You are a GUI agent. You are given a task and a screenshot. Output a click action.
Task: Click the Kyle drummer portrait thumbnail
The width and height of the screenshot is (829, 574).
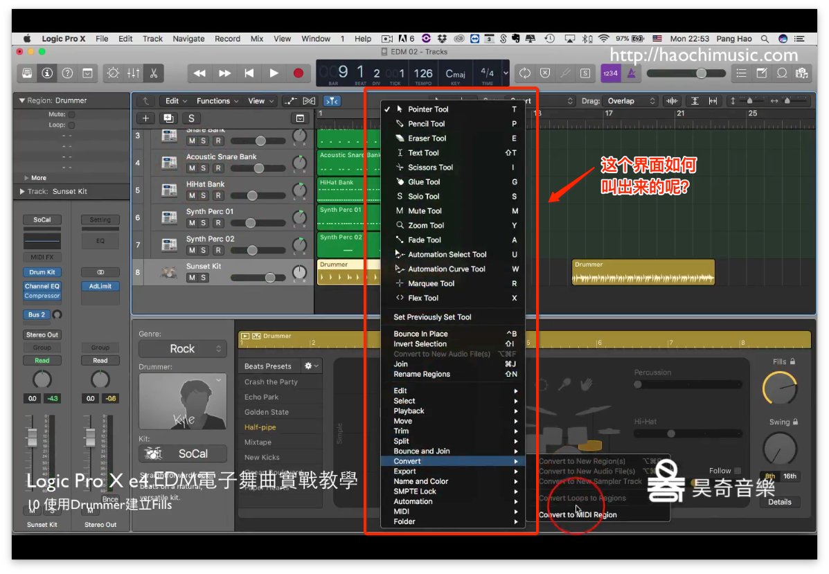click(182, 401)
